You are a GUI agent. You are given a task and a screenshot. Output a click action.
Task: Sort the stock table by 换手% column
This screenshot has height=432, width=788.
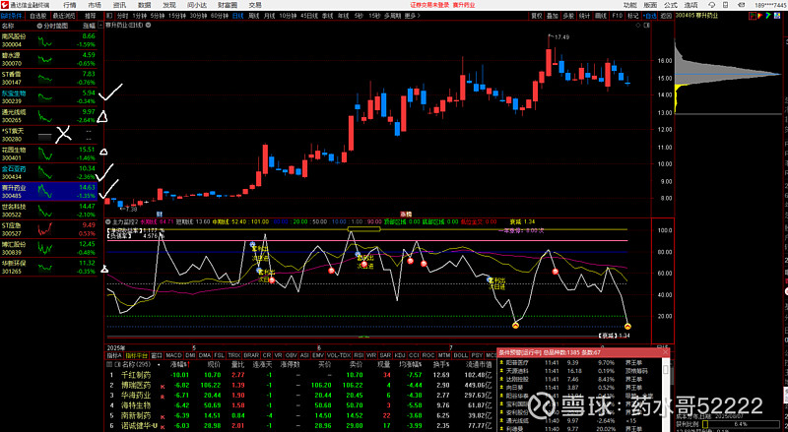(x=440, y=365)
